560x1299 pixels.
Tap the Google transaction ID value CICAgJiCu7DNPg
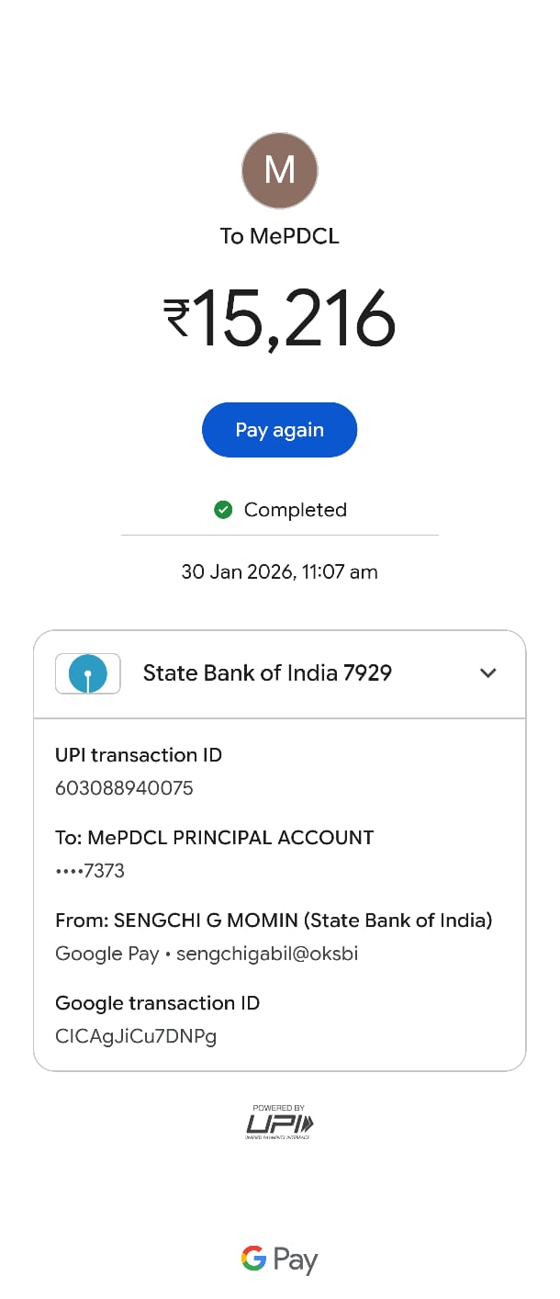coord(136,1036)
